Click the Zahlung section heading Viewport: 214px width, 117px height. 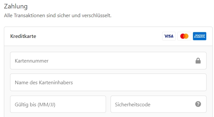tap(16, 6)
